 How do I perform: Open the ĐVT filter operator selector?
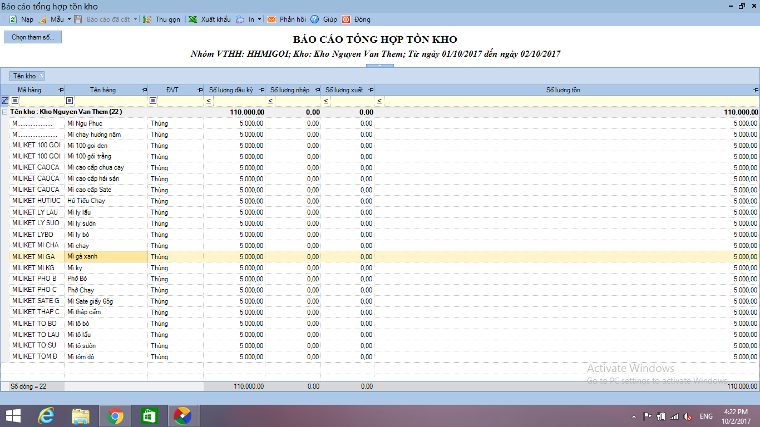(x=153, y=101)
